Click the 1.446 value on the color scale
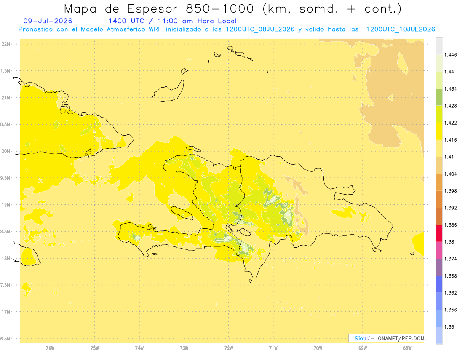The image size is (457, 353). pos(450,55)
